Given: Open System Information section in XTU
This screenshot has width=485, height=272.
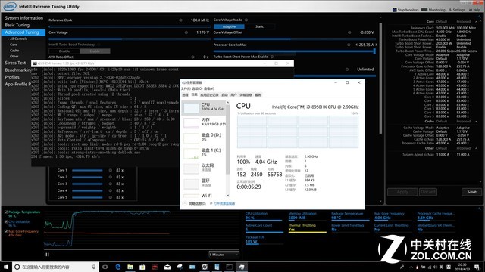Looking at the screenshot, I should click(23, 18).
